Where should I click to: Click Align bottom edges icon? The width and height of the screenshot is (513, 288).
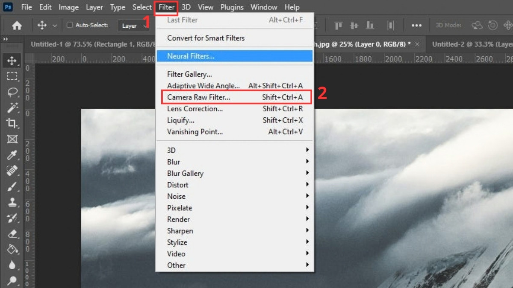[370, 26]
